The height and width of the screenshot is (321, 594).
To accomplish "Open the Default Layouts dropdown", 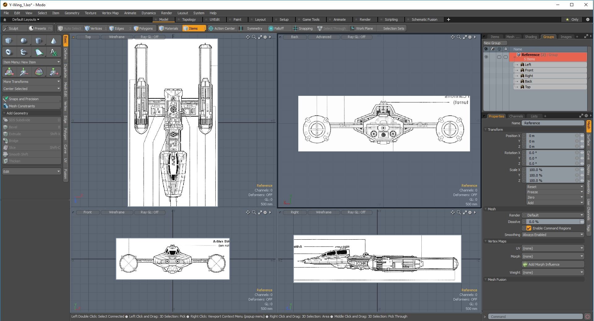I will coord(26,19).
